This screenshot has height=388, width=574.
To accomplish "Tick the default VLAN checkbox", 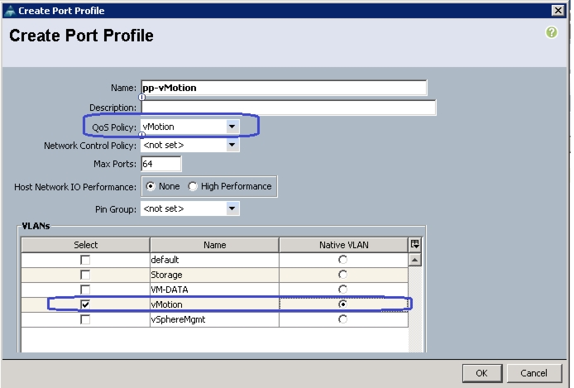I will [85, 260].
